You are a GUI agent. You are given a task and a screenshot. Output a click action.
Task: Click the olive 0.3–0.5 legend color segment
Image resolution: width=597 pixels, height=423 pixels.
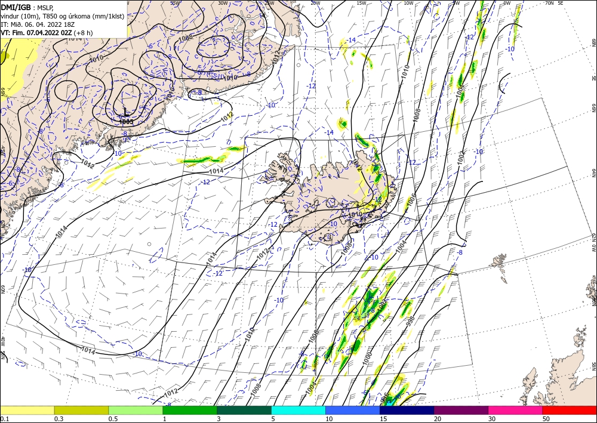point(81,410)
